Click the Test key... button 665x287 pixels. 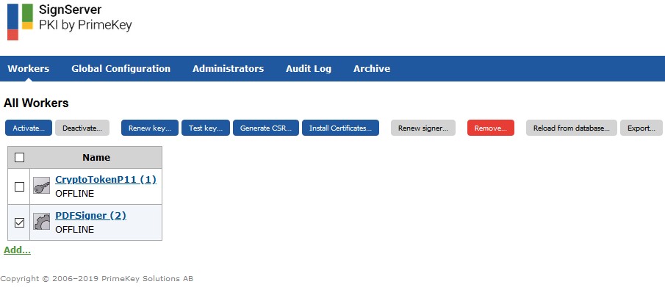tap(206, 128)
